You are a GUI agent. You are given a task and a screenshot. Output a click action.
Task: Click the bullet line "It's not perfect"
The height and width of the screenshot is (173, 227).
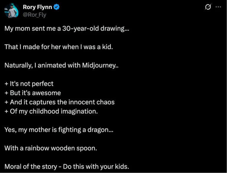pos(29,84)
